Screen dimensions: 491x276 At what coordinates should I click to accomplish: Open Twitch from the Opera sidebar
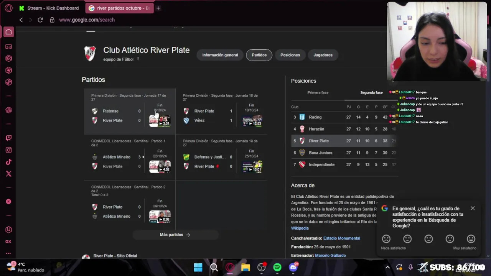click(8, 138)
